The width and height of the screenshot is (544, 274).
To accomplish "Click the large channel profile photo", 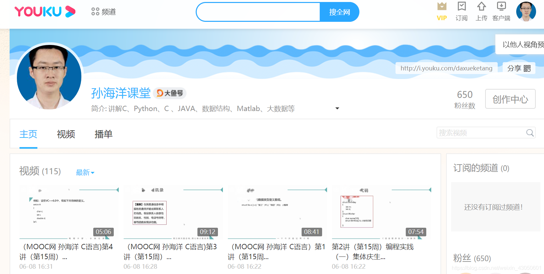I will tap(49, 77).
